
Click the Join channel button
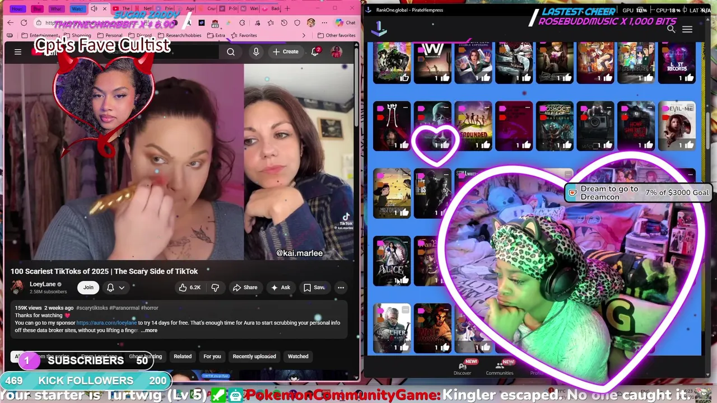pos(89,288)
